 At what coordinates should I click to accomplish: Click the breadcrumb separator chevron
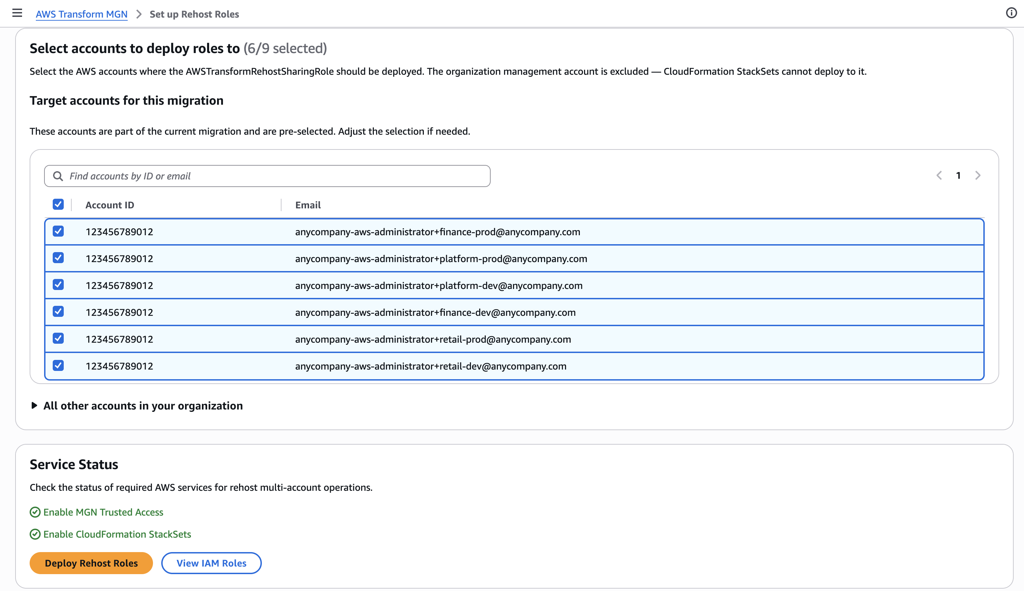pyautogui.click(x=139, y=14)
